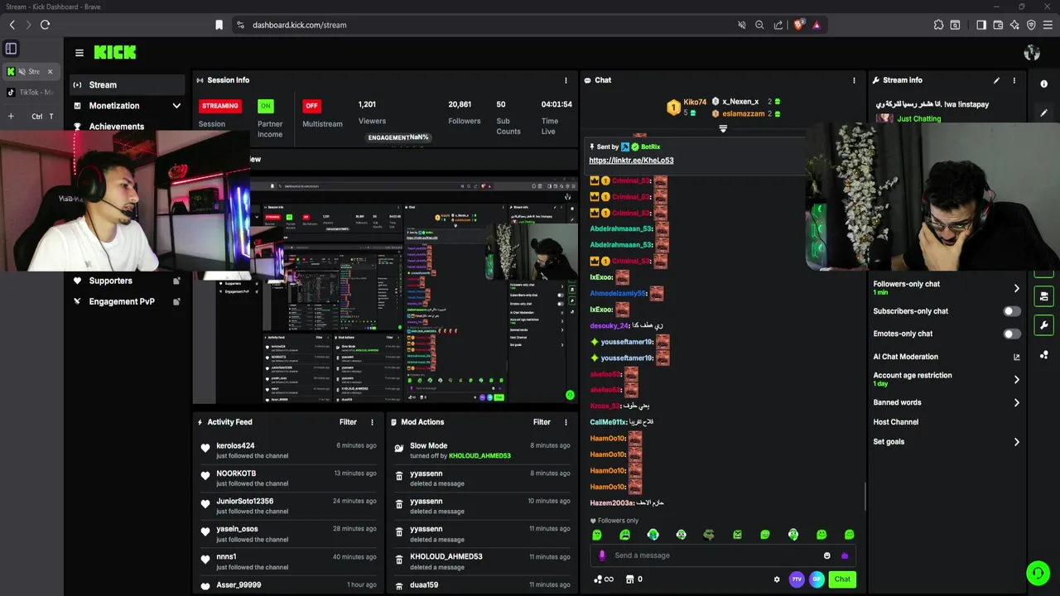Click KHOLOUD_AHMED53 under Slow Mode

point(479,456)
